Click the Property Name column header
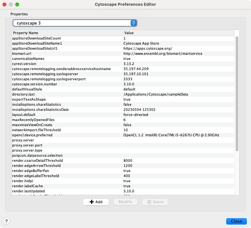251x228 pixels. tap(67, 33)
